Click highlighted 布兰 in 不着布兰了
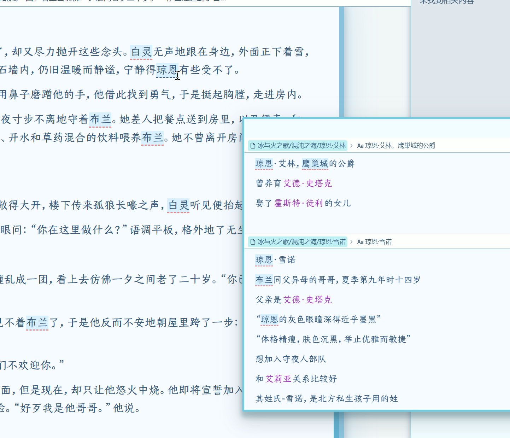 [x=37, y=322]
